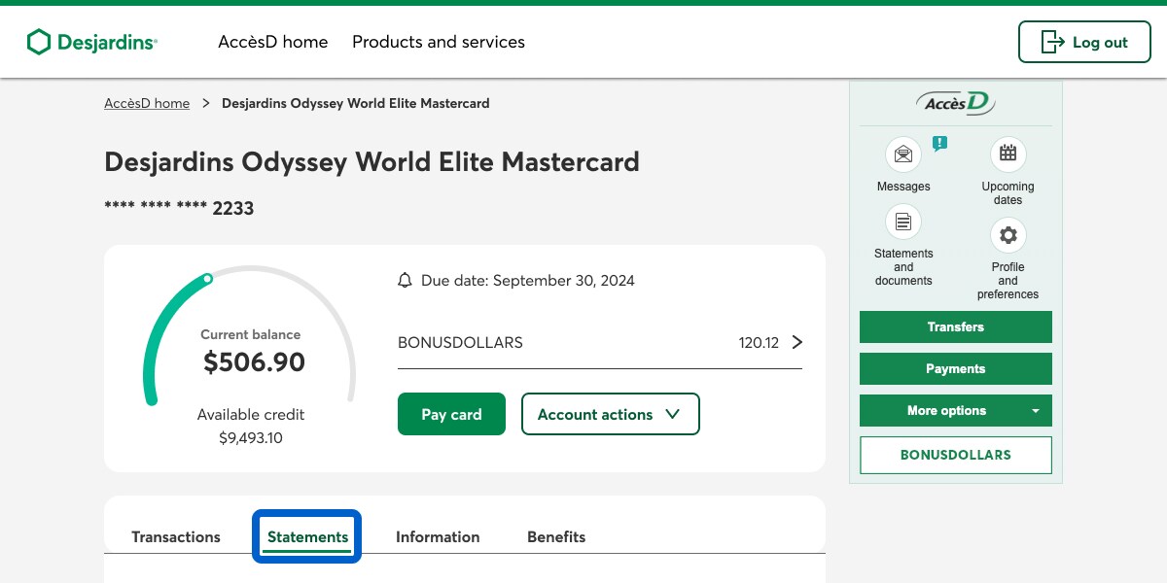The width and height of the screenshot is (1167, 583).
Task: Go to Products and services menu
Action: pos(439,42)
